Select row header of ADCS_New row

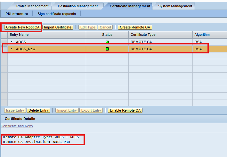click(4, 49)
